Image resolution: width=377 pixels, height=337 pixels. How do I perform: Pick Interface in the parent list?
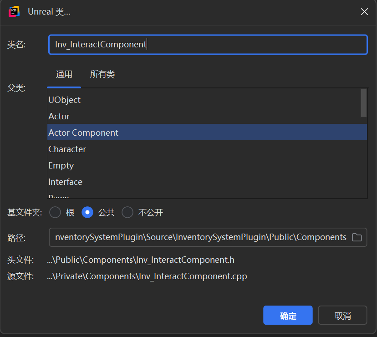click(x=207, y=182)
